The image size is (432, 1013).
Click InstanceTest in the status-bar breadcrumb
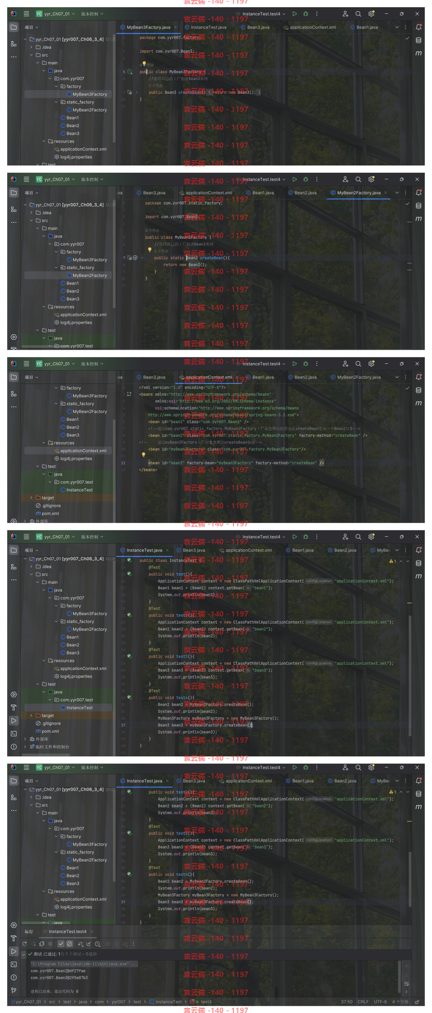168,1001
